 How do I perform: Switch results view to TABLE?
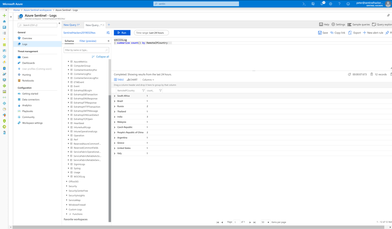[119, 80]
